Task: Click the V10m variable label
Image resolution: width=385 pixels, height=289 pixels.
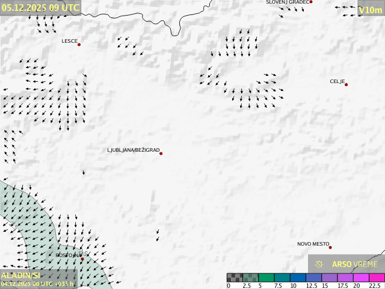Action: pyautogui.click(x=370, y=10)
